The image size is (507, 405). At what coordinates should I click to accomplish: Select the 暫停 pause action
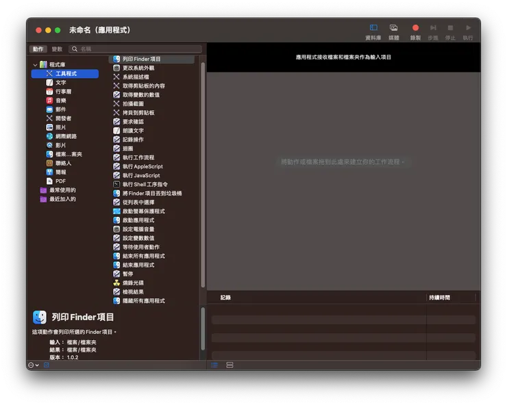123,274
